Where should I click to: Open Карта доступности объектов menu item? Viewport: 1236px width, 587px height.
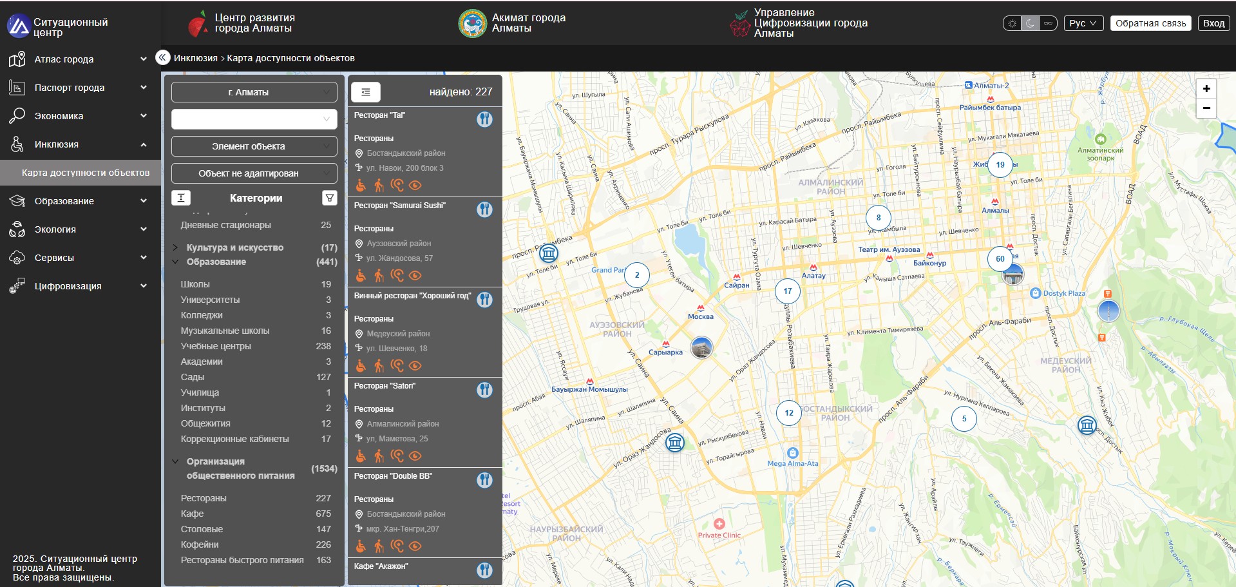click(85, 173)
